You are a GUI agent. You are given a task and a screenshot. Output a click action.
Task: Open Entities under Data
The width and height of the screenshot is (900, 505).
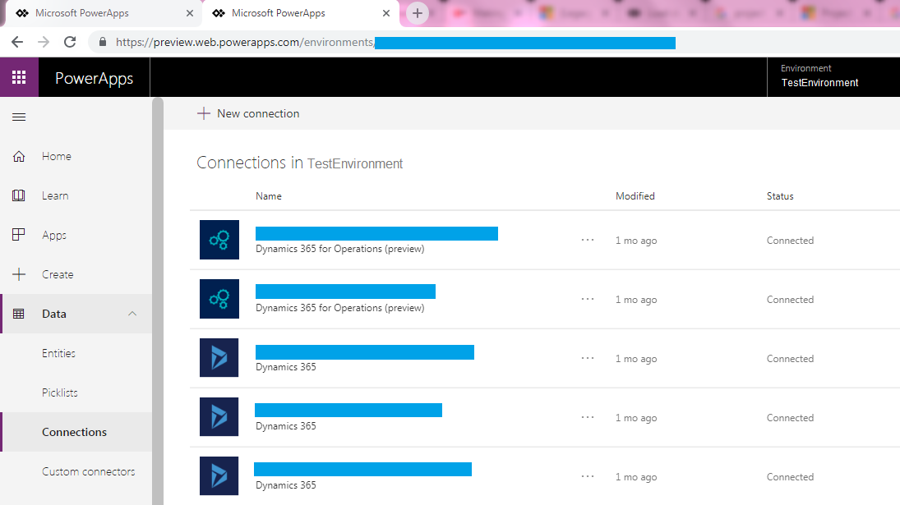pos(76,353)
